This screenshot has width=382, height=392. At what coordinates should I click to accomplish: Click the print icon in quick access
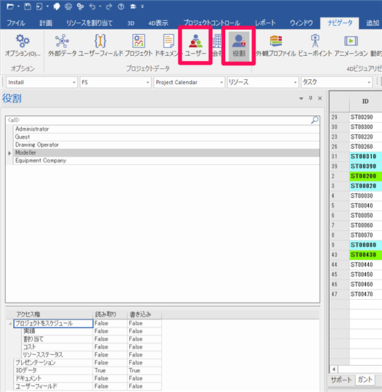click(68, 7)
